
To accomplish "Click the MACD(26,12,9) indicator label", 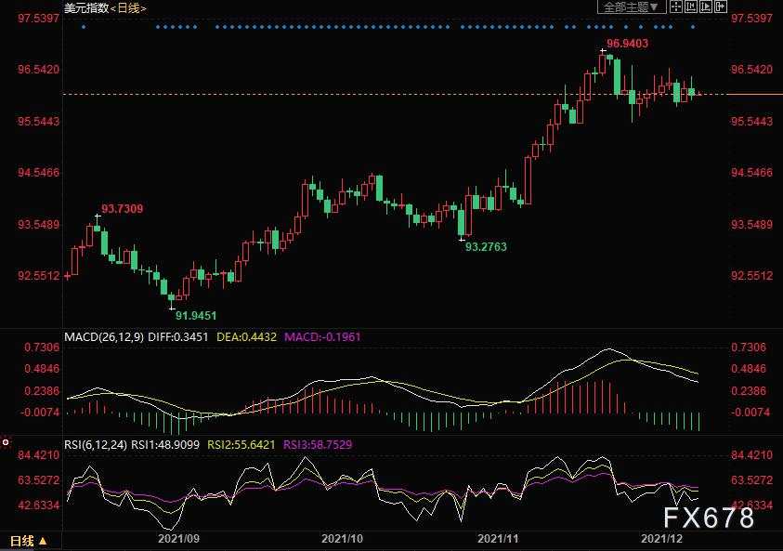I will (x=104, y=336).
